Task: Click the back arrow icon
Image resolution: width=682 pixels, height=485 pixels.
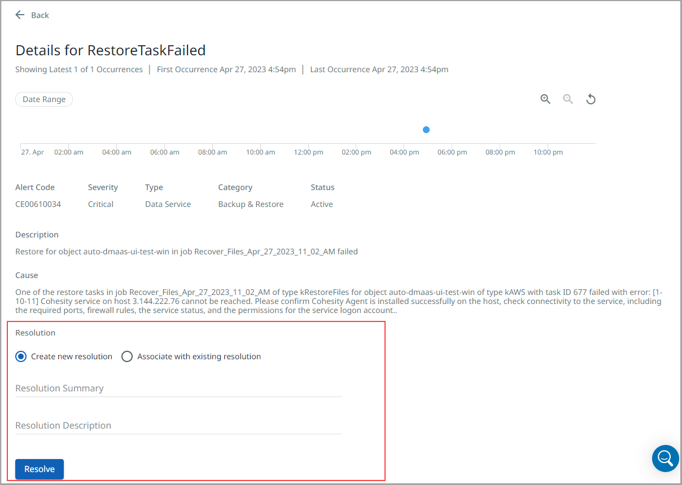Action: 20,15
